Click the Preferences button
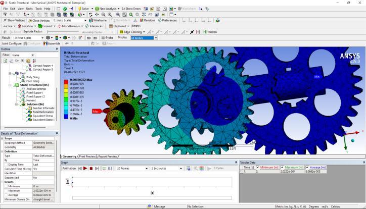The width and height of the screenshot is (366, 209). pyautogui.click(x=167, y=20)
